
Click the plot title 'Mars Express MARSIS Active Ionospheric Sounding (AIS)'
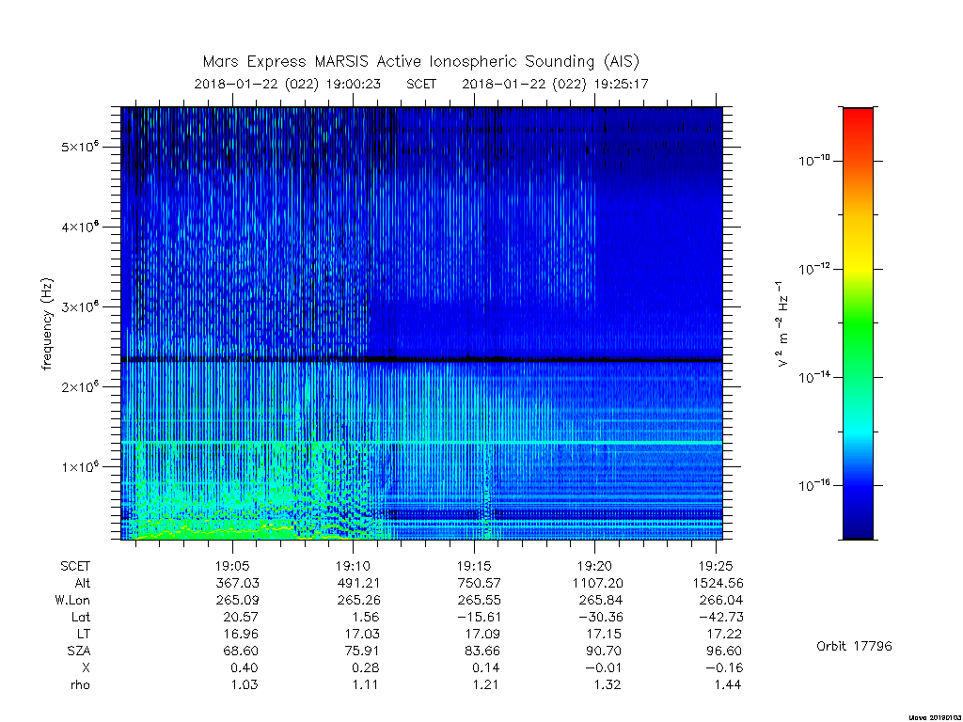[420, 61]
